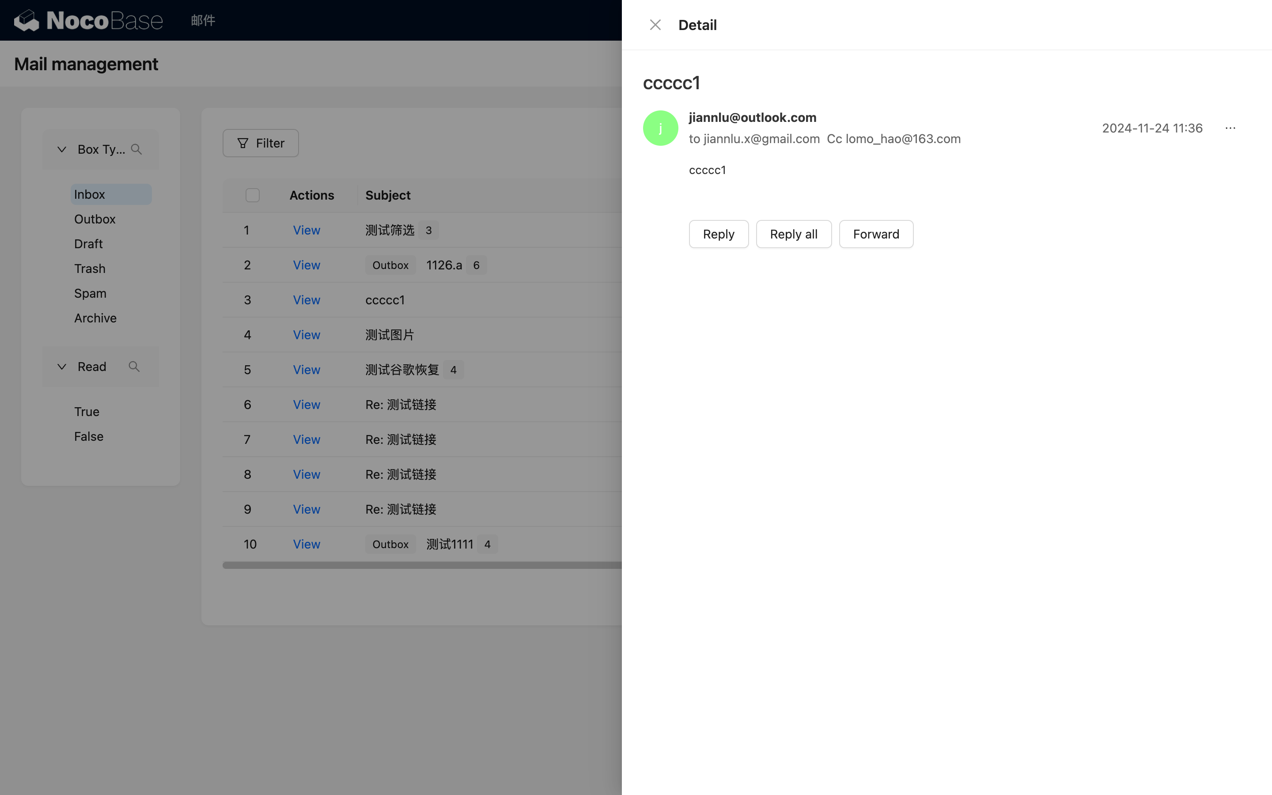Close the Detail drawer with X icon
The image size is (1272, 795).
point(655,25)
